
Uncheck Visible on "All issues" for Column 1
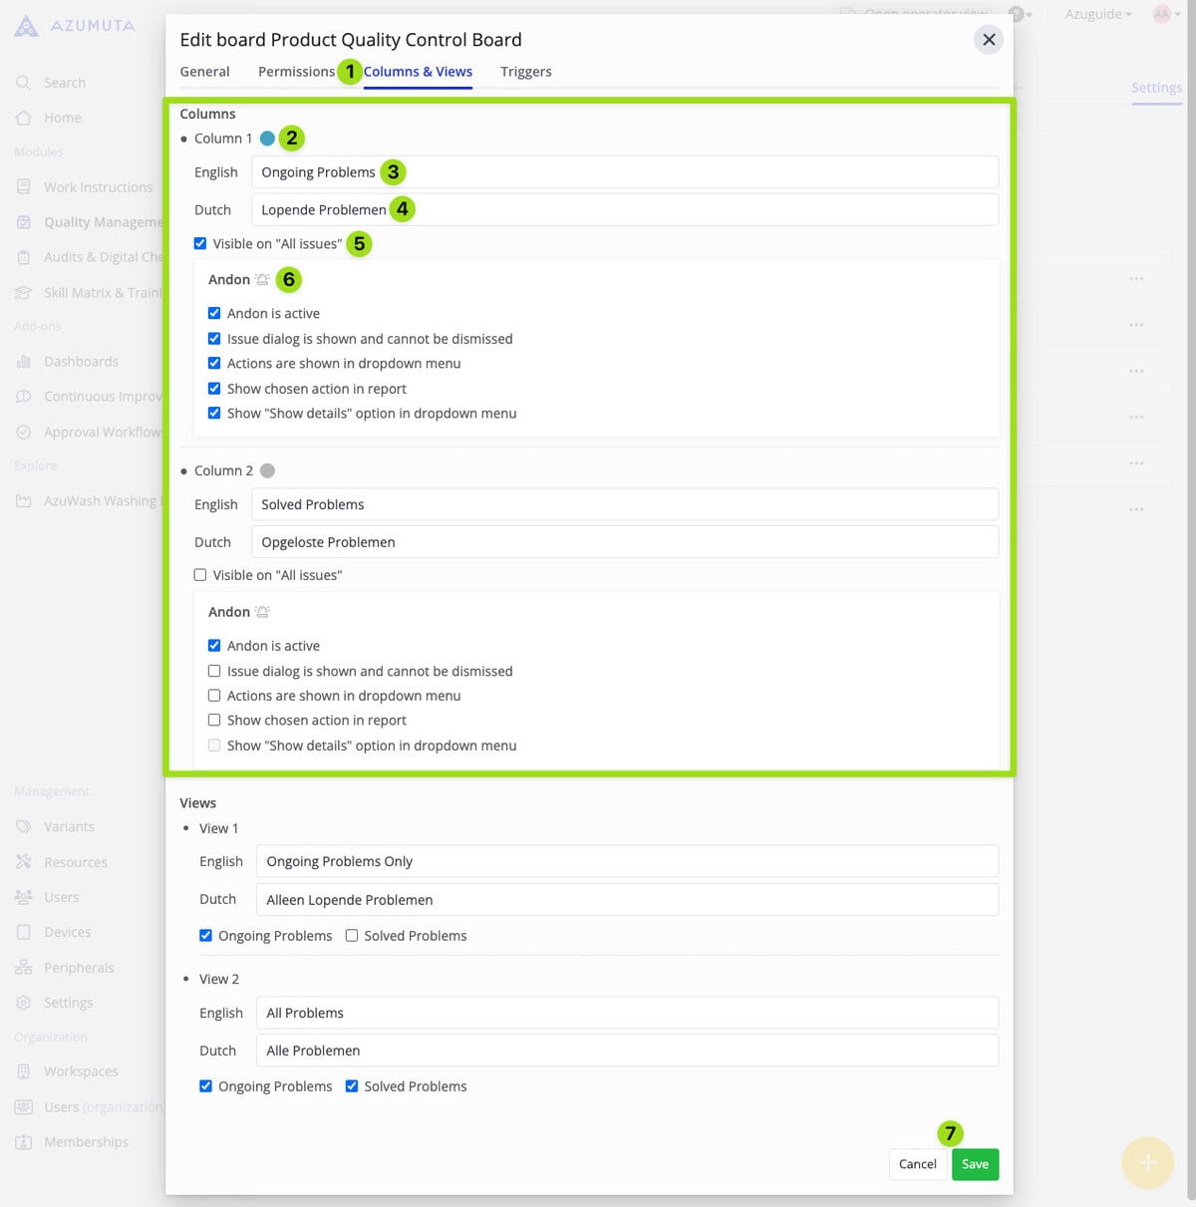pos(200,243)
